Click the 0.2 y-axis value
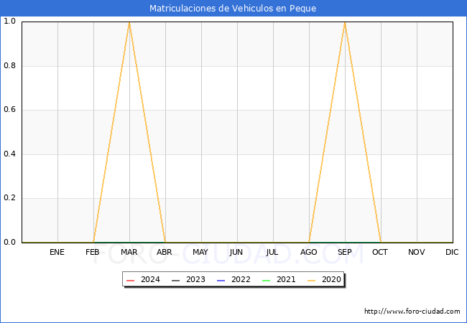 tap(9, 198)
